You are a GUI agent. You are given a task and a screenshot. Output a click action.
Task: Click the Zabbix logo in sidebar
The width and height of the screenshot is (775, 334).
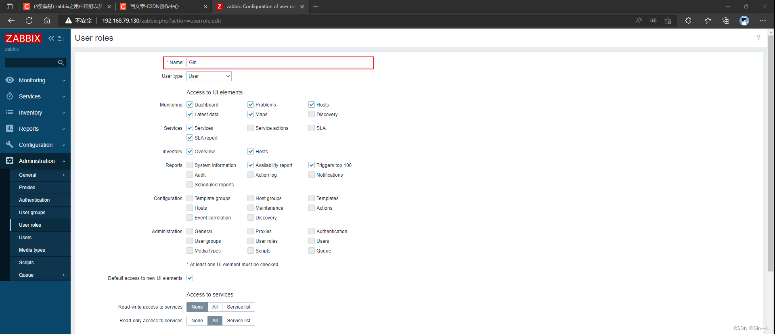coord(23,38)
